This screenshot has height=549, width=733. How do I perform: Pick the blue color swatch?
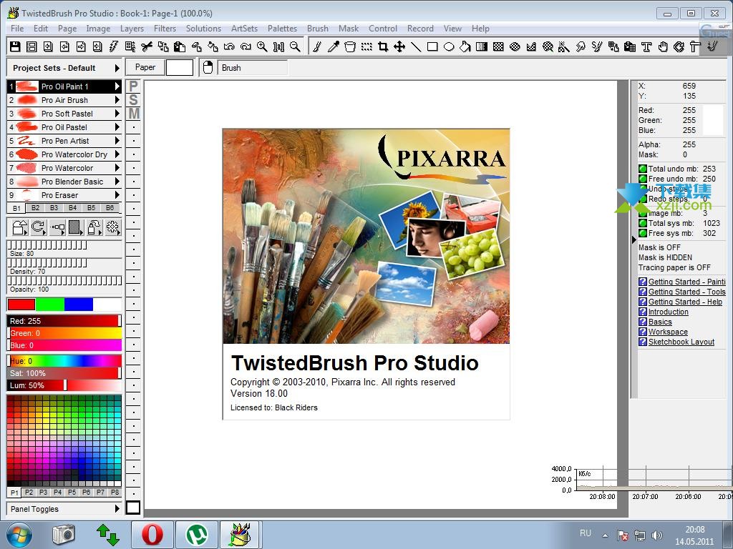79,305
